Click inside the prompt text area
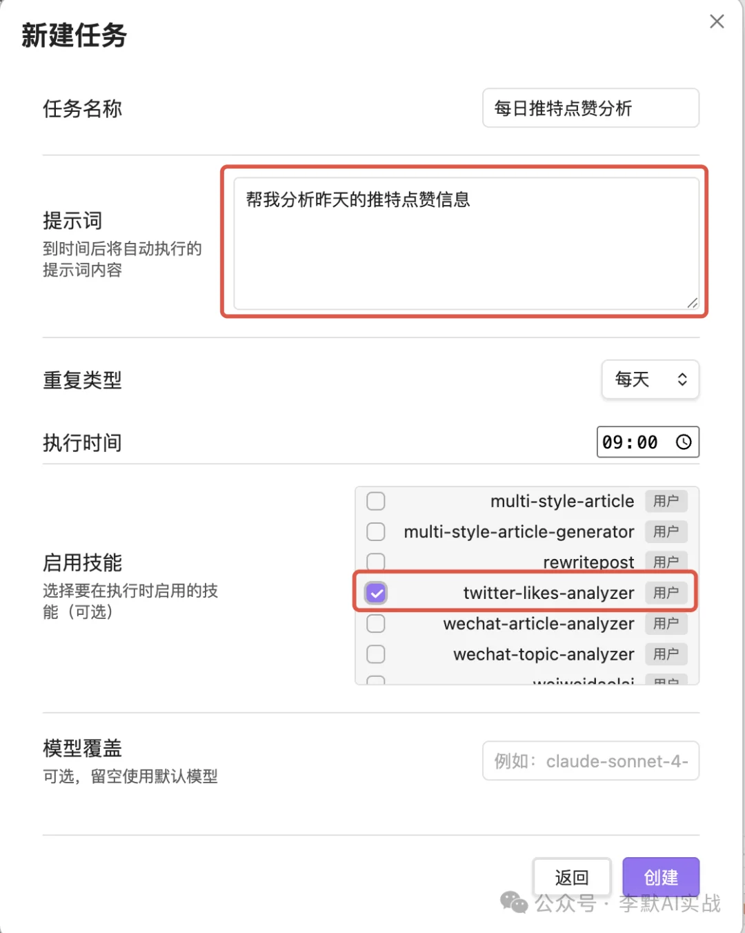This screenshot has width=745, height=933. pyautogui.click(x=466, y=244)
